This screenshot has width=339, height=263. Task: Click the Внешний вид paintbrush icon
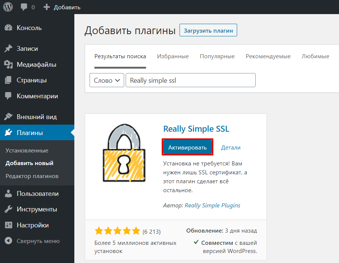click(x=9, y=117)
